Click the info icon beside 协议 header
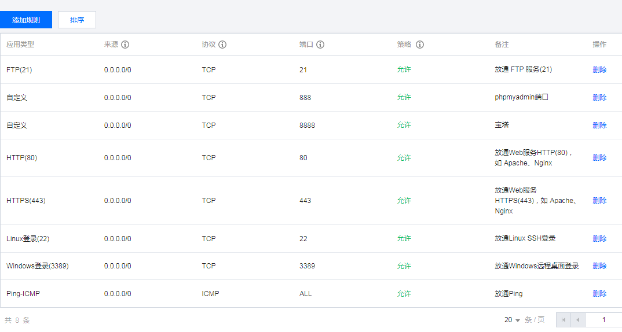This screenshot has width=622, height=332. [222, 45]
